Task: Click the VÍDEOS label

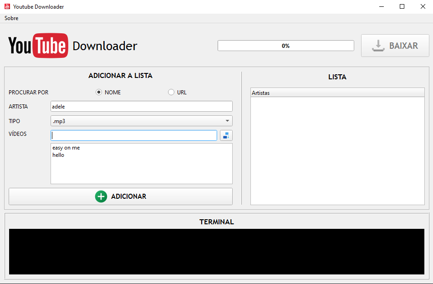Action: pyautogui.click(x=18, y=134)
